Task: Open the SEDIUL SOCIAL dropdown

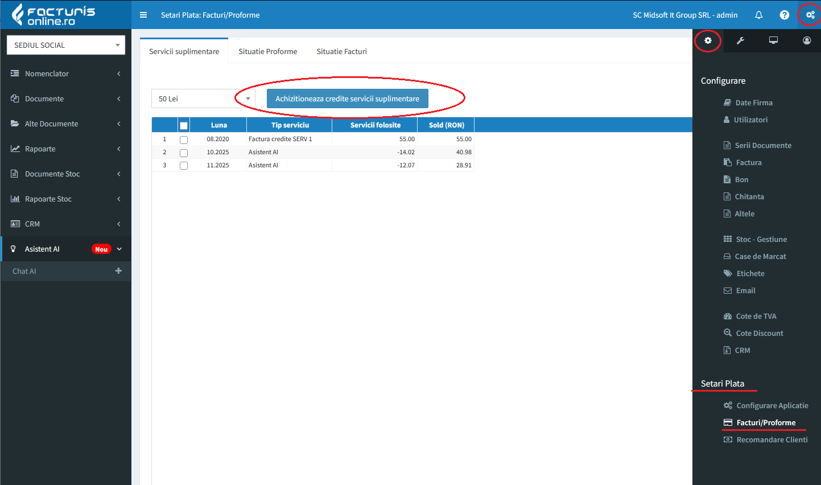Action: [x=66, y=45]
